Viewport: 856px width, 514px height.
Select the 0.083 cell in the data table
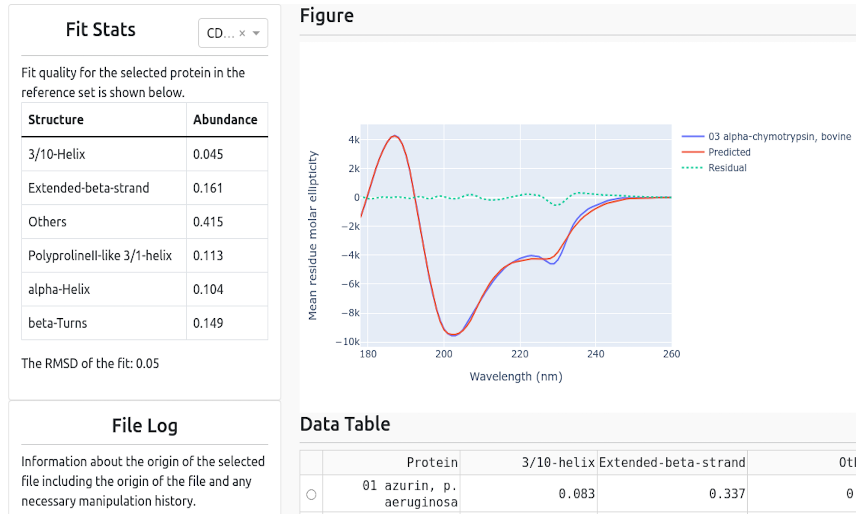click(x=576, y=494)
